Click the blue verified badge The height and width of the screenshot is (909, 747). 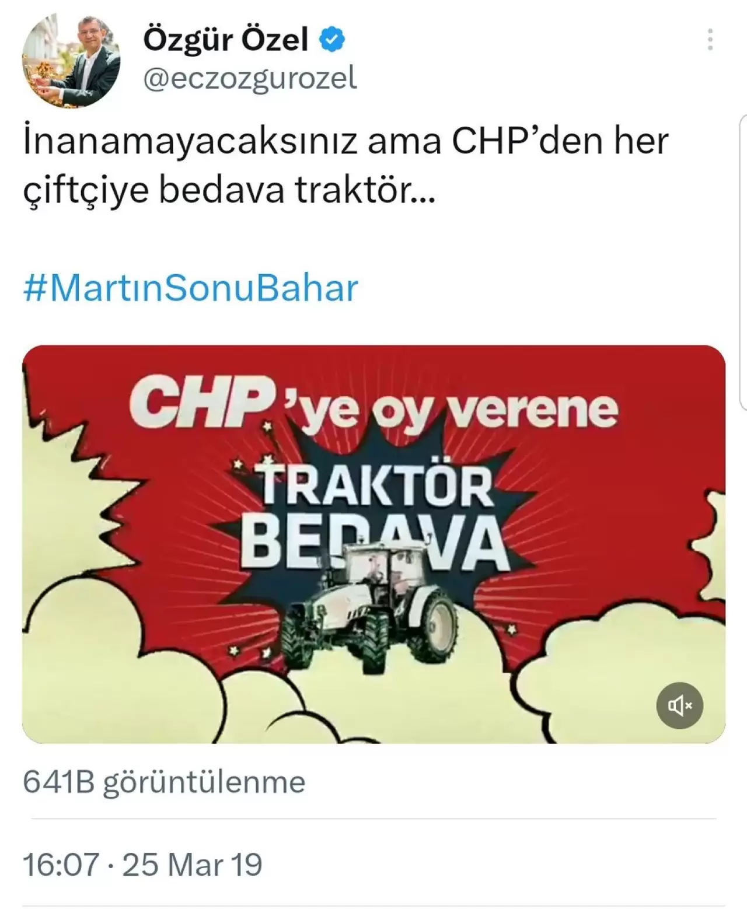pyautogui.click(x=333, y=40)
